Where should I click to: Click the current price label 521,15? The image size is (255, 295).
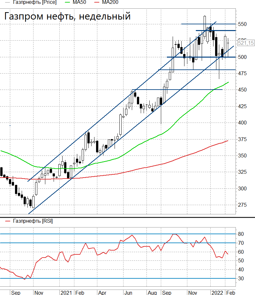click(x=246, y=43)
